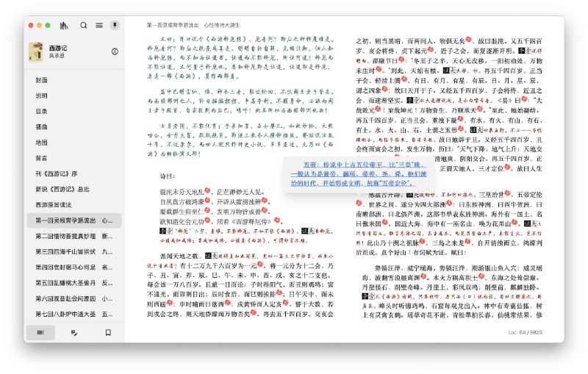Screen dimensions: 588x374
Task: Show book details via the info icon
Action: coord(115,51)
